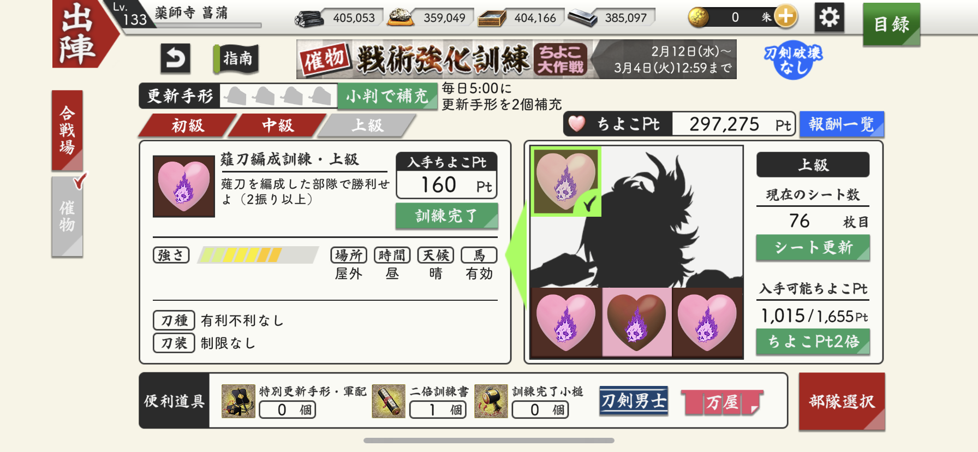
Task: Click the 訓練完了 button
Action: click(x=446, y=216)
